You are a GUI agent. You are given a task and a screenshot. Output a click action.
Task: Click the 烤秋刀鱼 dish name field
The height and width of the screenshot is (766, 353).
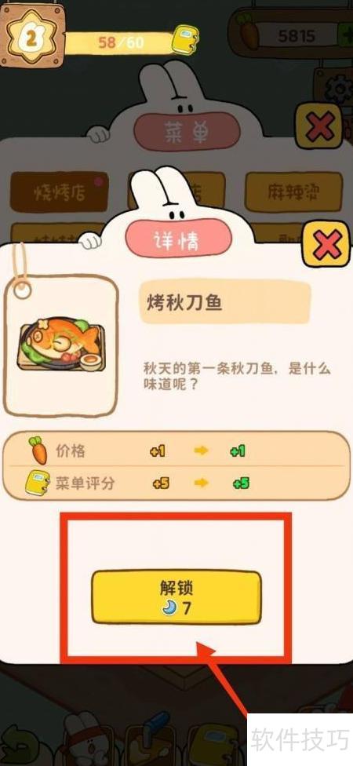tap(226, 302)
